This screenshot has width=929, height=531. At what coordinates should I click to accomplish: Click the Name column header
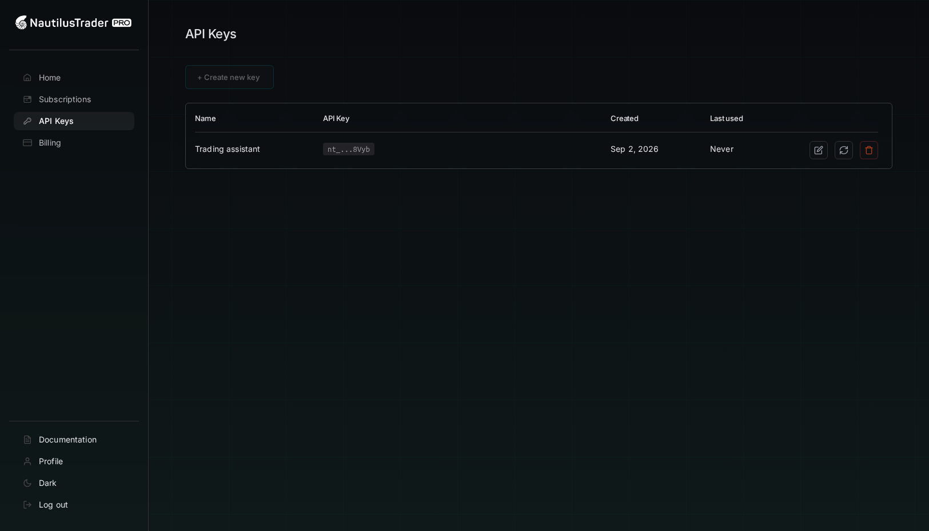coord(205,118)
